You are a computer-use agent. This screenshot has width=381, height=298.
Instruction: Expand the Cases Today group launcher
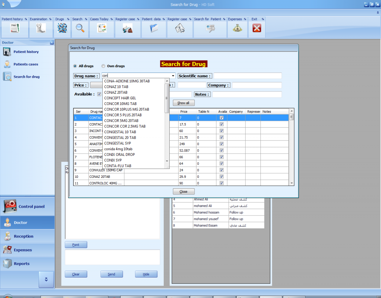[112, 19]
